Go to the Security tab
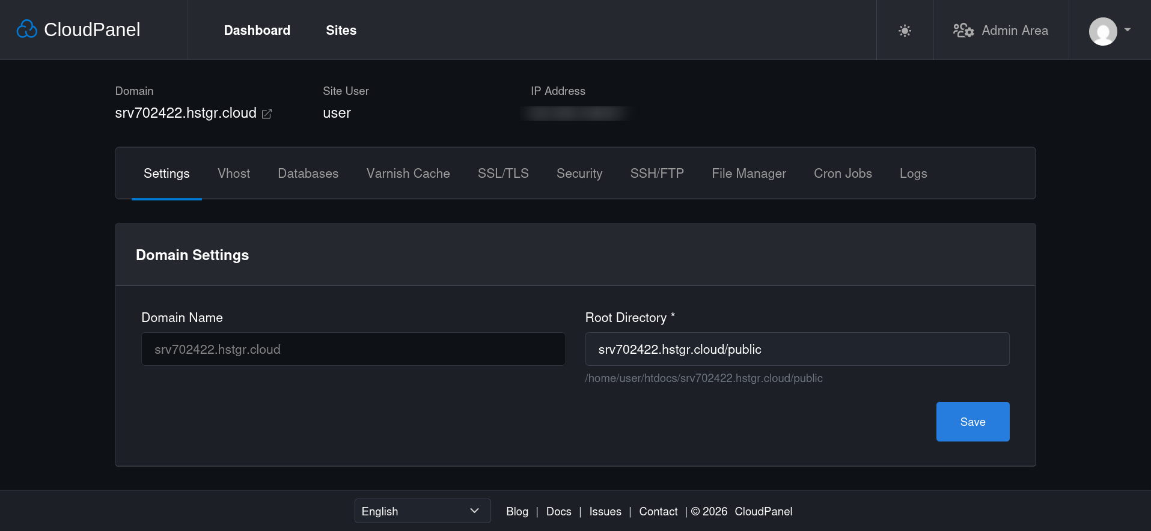The height and width of the screenshot is (531, 1151). pyautogui.click(x=579, y=174)
